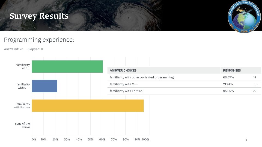This screenshot has height=147, width=262.
Task: Click the 'familiarity with Fortran' table row
Action: 126,91
